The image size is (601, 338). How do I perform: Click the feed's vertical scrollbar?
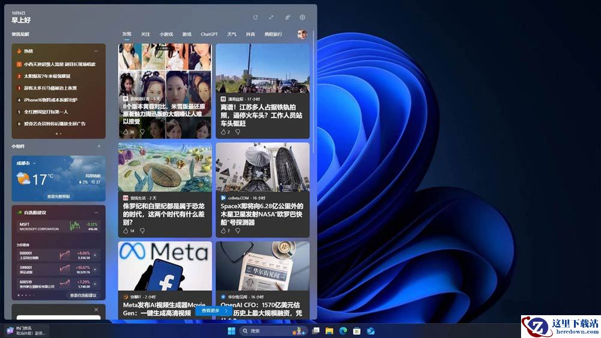314,92
